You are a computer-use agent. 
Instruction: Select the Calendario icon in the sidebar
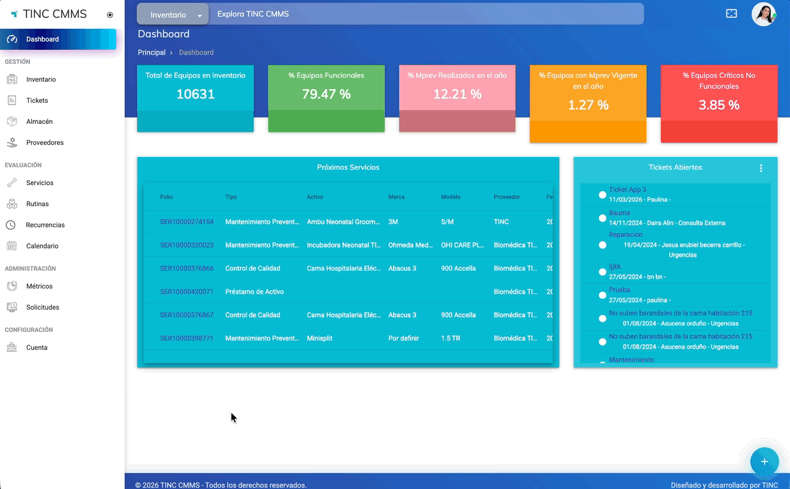click(x=12, y=246)
